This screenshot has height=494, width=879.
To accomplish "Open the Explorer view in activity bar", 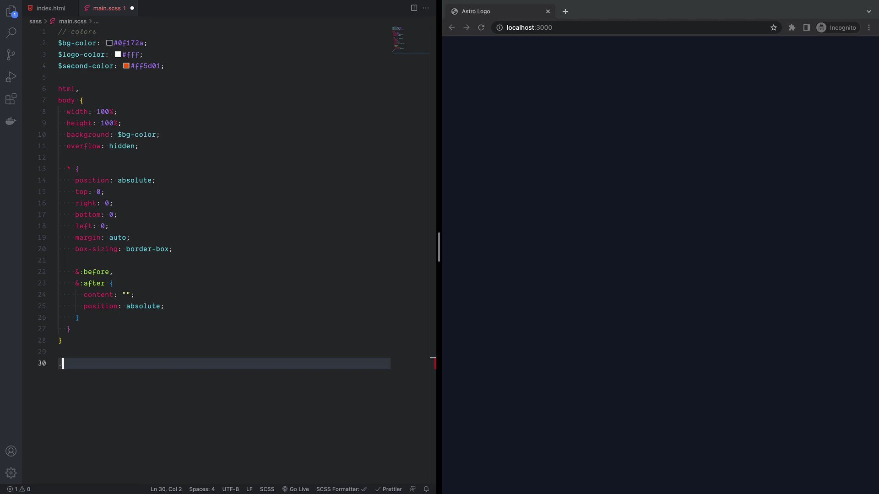I will pyautogui.click(x=11, y=11).
